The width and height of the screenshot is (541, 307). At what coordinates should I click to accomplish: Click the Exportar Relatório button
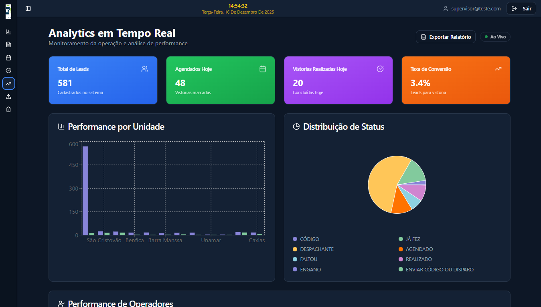click(x=446, y=37)
